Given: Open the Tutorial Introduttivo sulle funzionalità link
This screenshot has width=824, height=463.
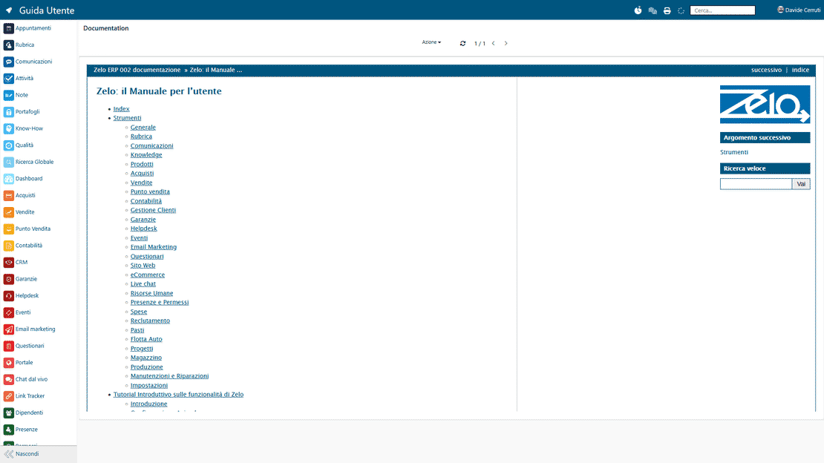Looking at the screenshot, I should (178, 395).
